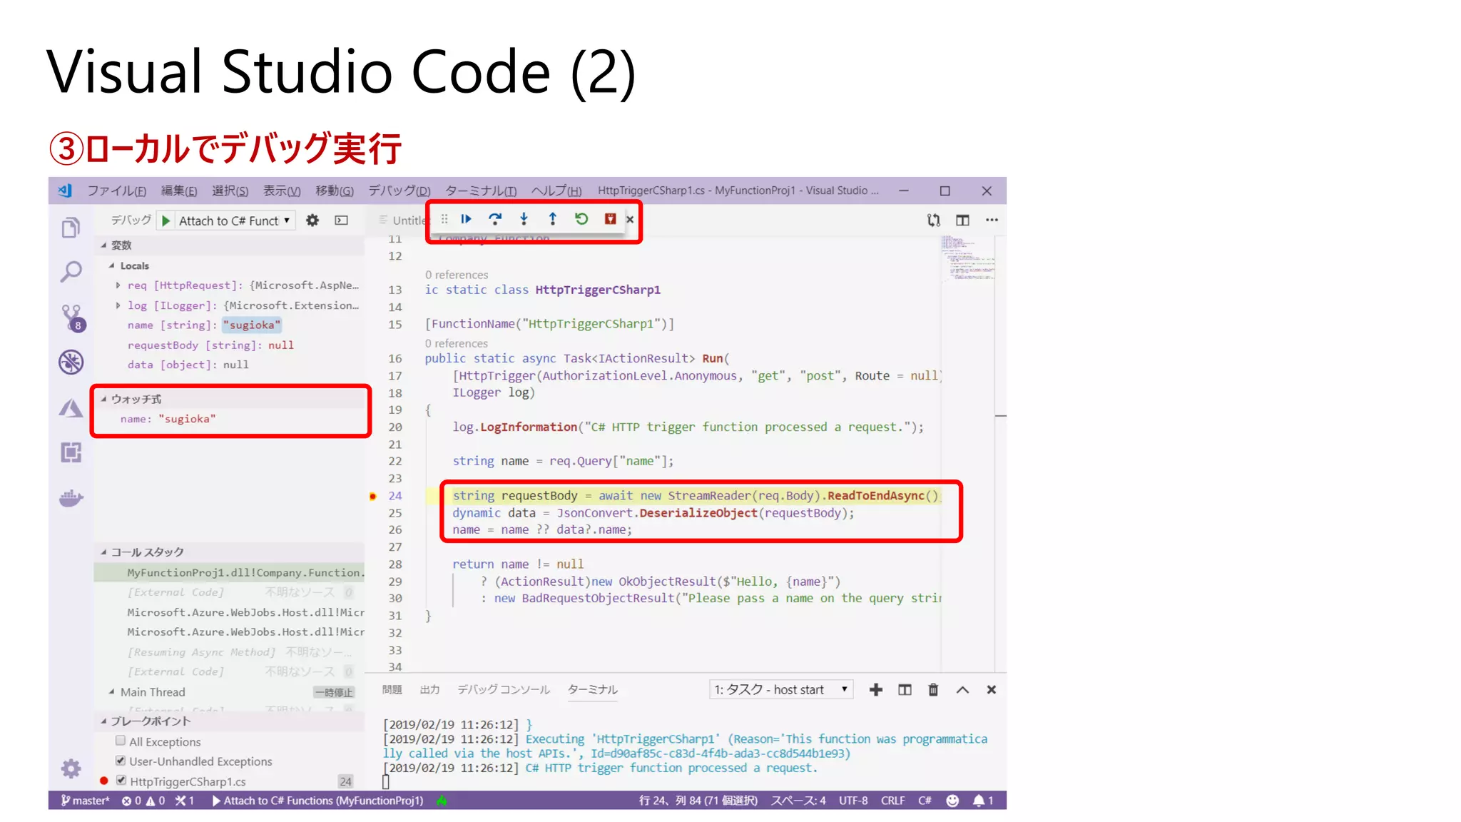
Task: Split the terminal panel
Action: (x=905, y=690)
